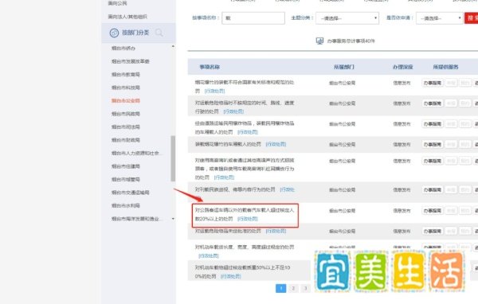Select 烟台市海洋发展和渔业 department entry

click(136, 218)
